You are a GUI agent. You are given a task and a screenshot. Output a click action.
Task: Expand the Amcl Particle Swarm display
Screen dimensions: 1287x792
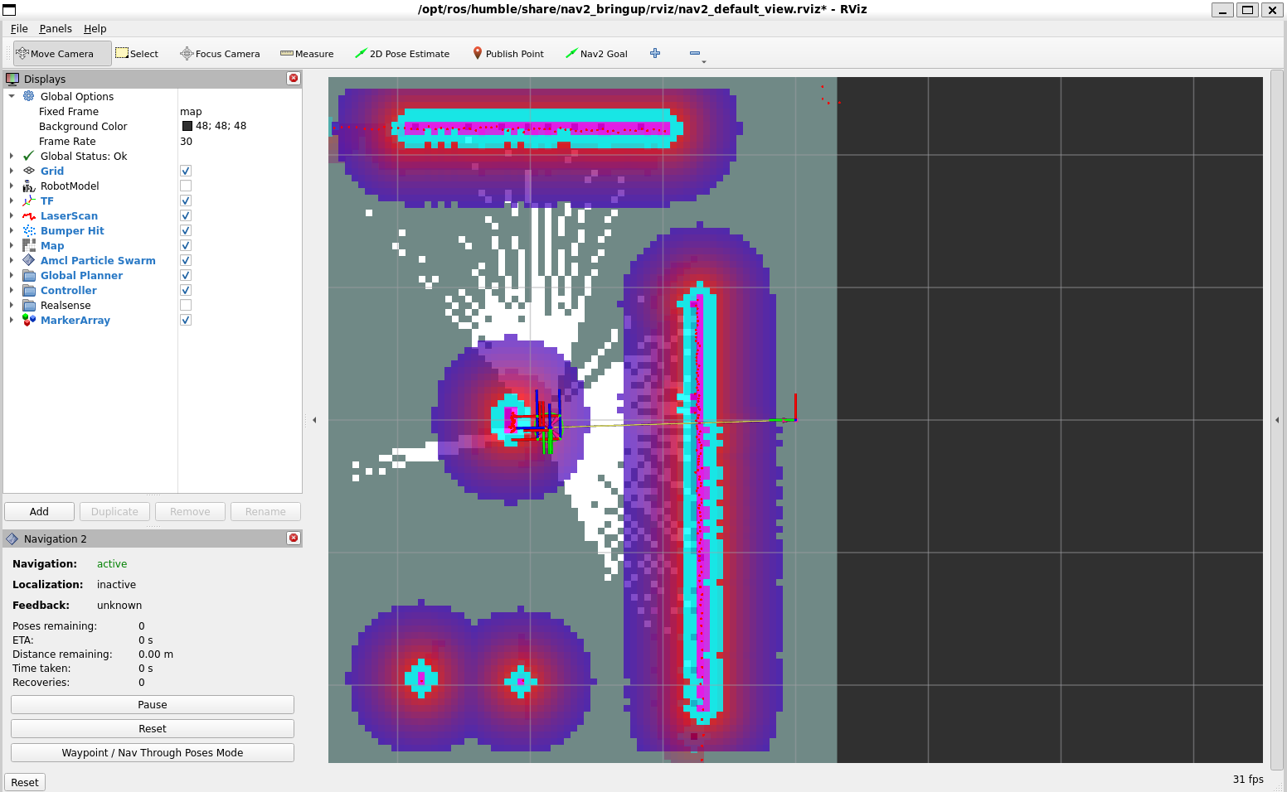[x=12, y=260]
